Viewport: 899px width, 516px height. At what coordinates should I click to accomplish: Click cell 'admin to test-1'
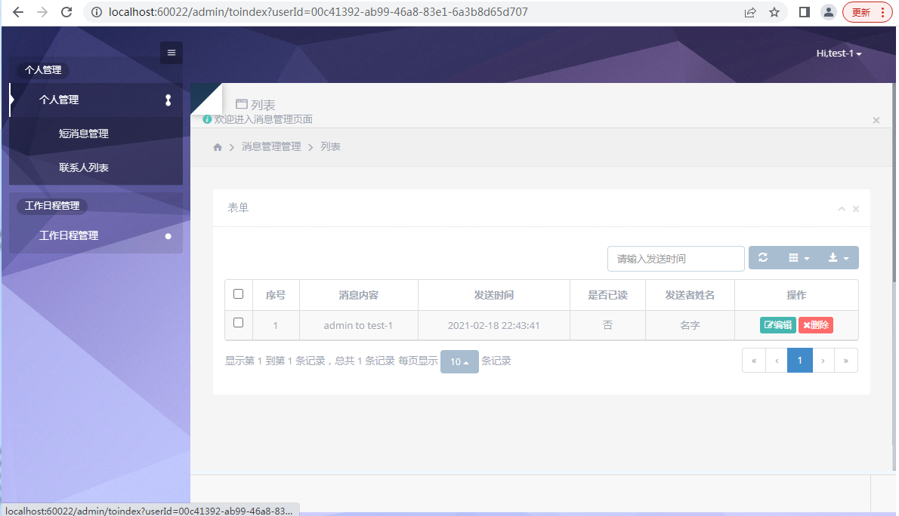click(358, 325)
